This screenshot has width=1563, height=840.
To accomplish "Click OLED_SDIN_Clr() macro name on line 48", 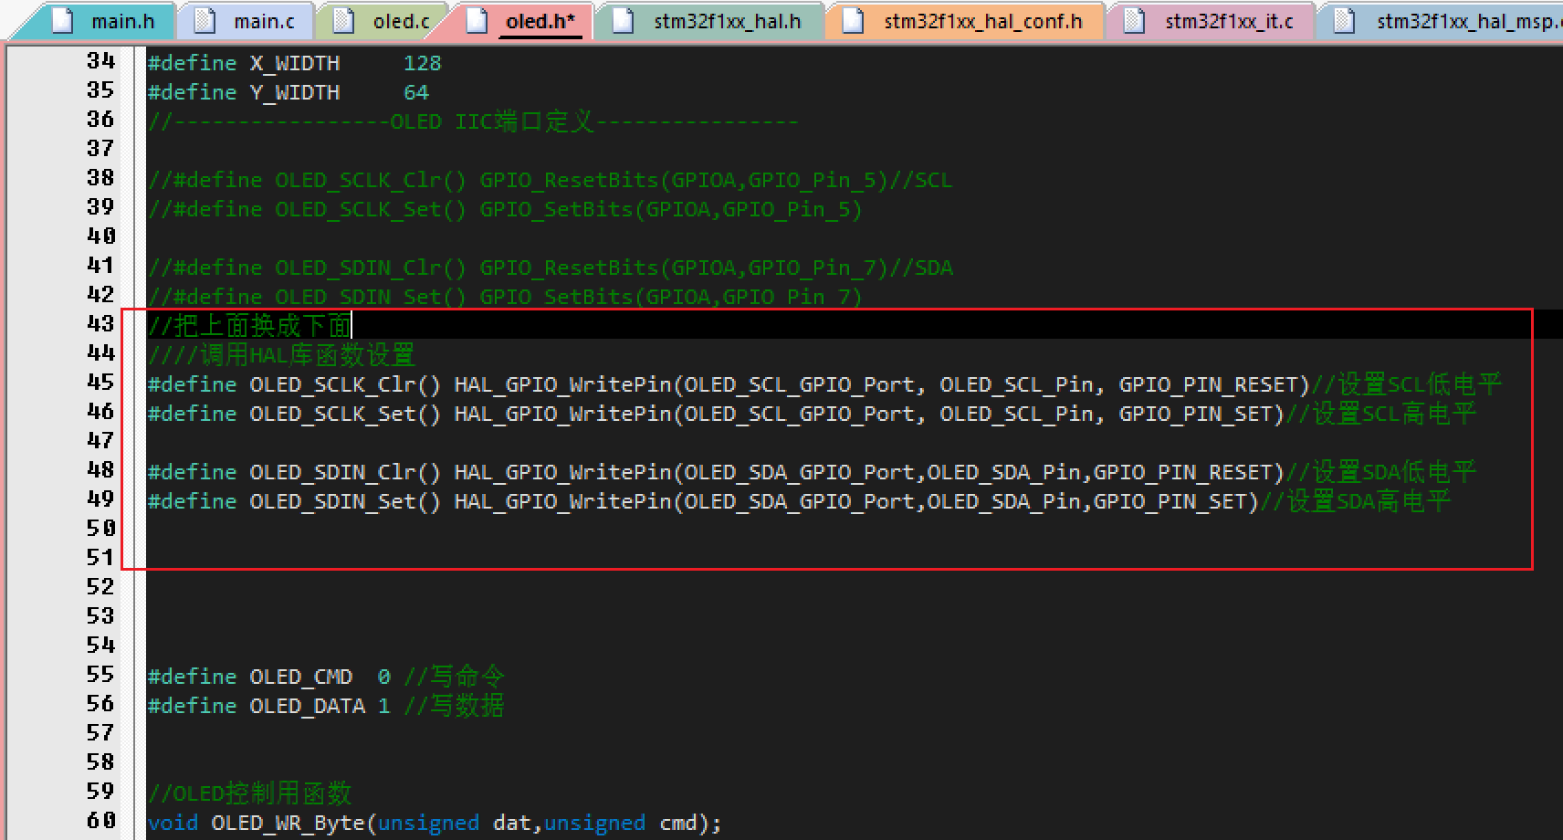I will coord(345,472).
